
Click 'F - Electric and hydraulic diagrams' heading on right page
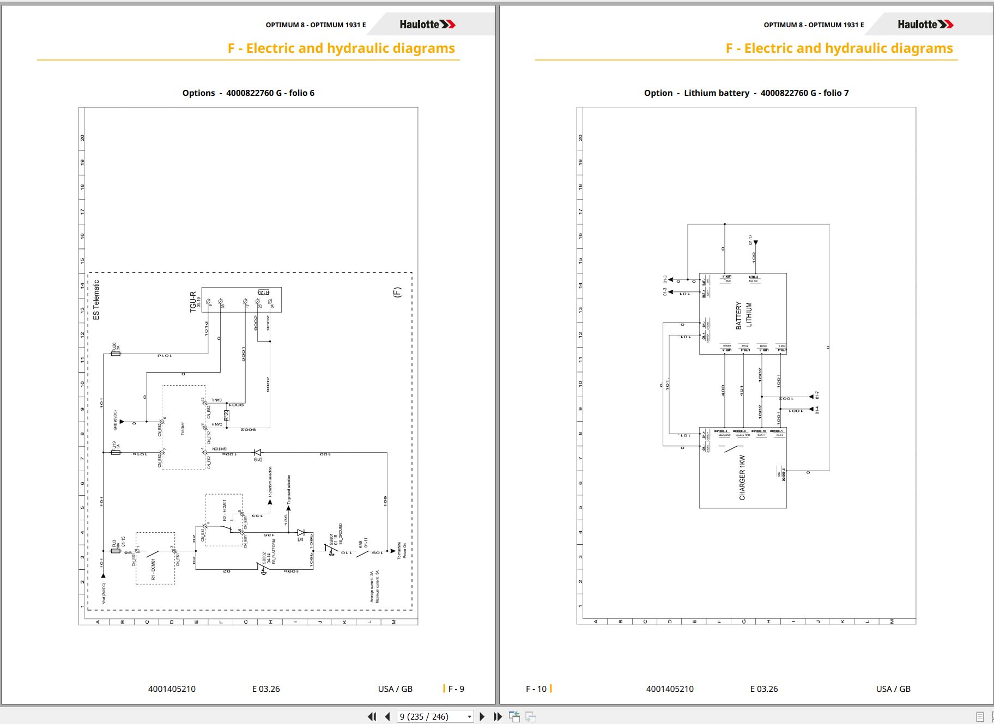coord(839,48)
